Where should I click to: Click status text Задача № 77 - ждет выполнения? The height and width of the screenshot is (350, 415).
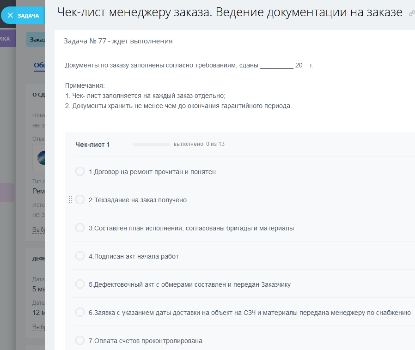pos(118,41)
